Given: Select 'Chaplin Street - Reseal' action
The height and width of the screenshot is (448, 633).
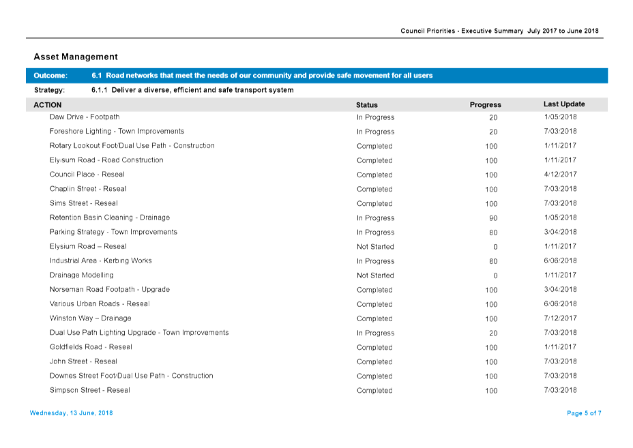Looking at the screenshot, I should (88, 189).
